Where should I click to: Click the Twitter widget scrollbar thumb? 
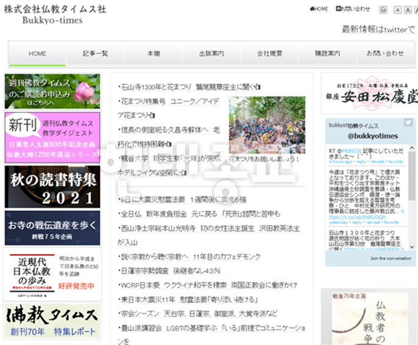(412, 176)
